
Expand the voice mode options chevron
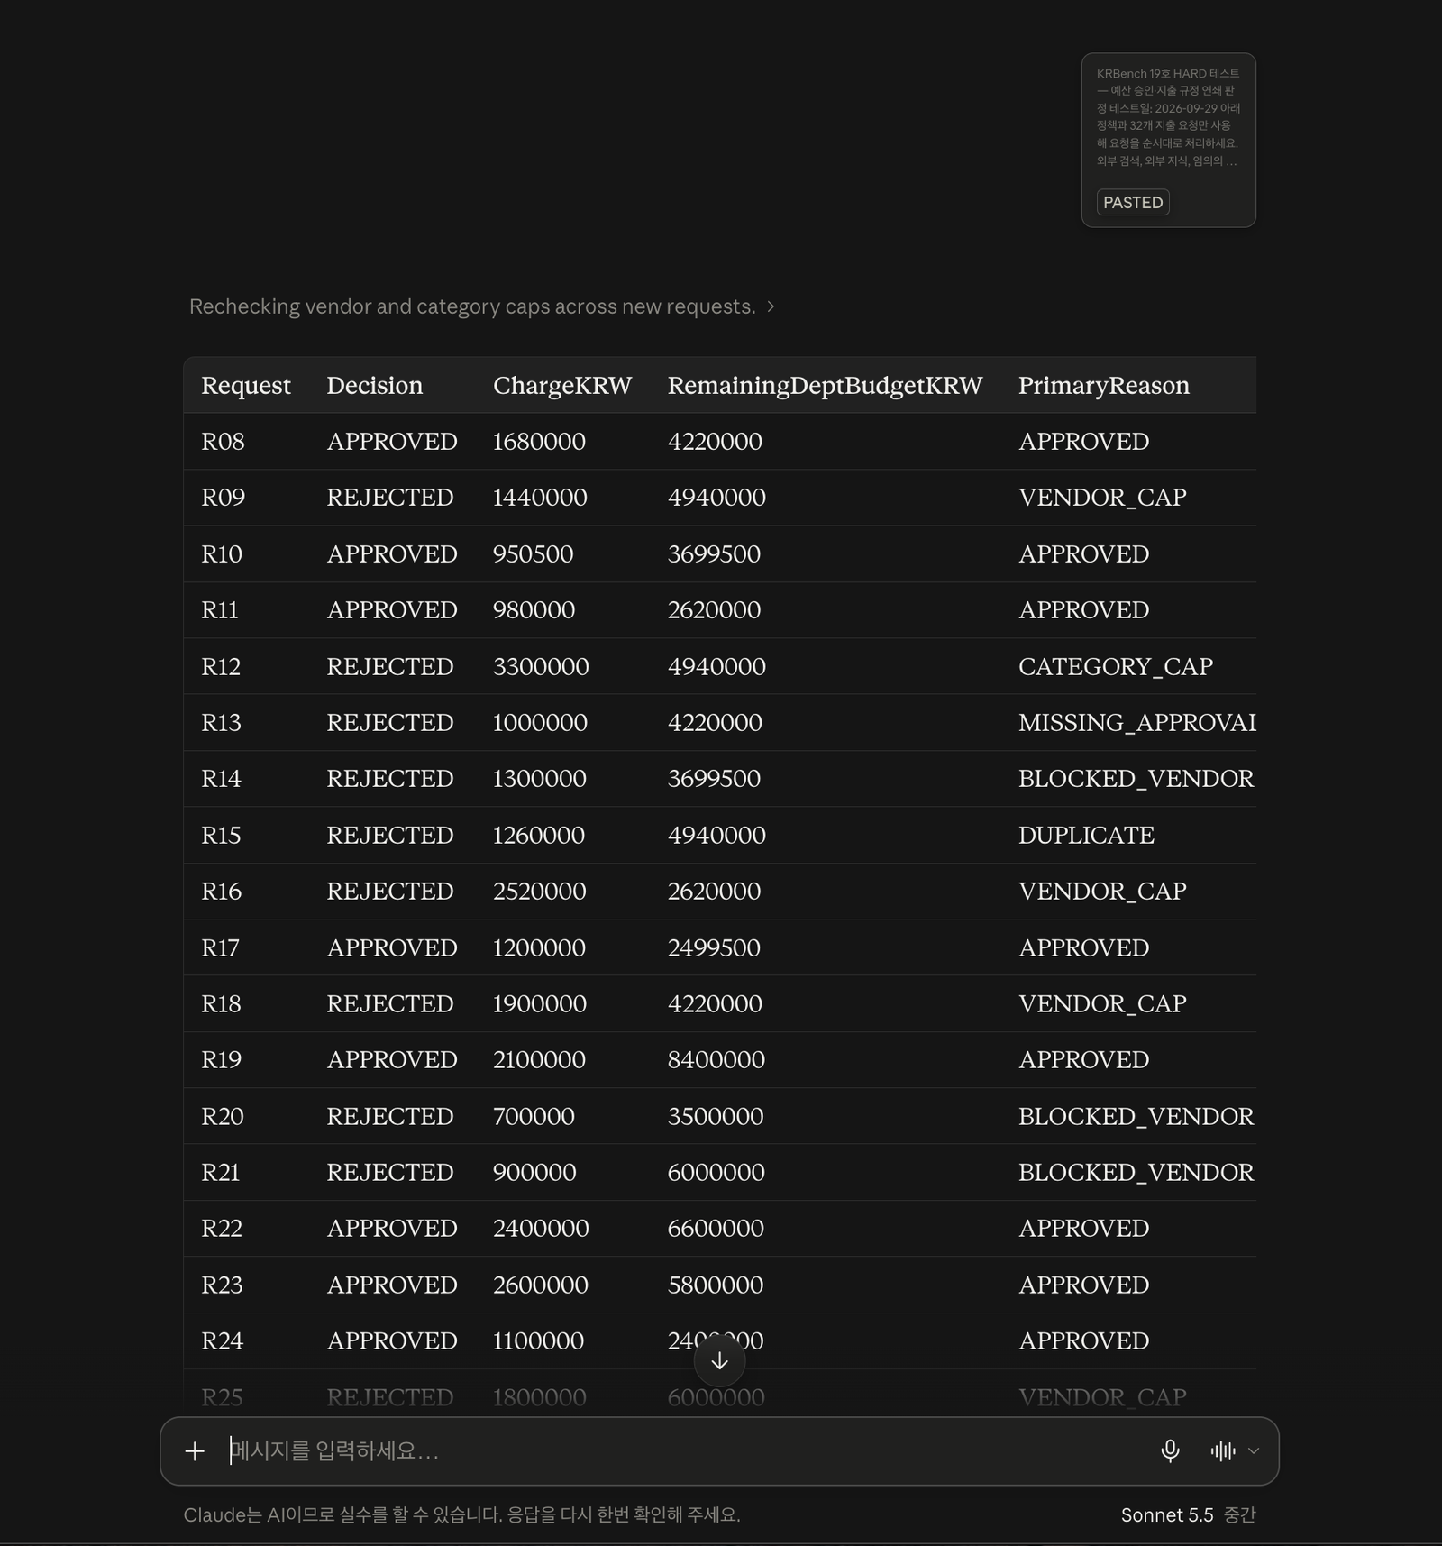click(x=1253, y=1451)
